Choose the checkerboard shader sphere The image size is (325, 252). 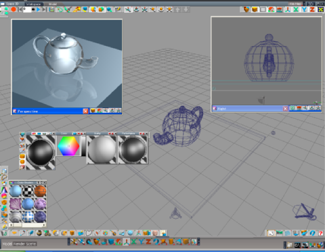tap(28, 191)
